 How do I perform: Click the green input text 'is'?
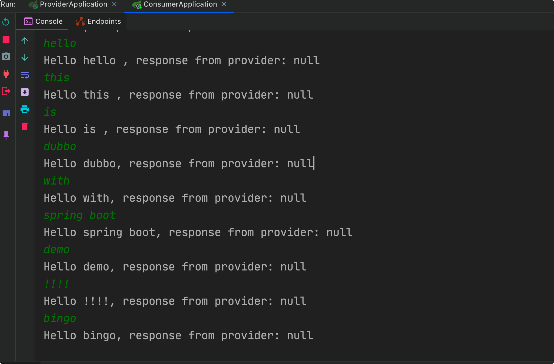click(50, 112)
